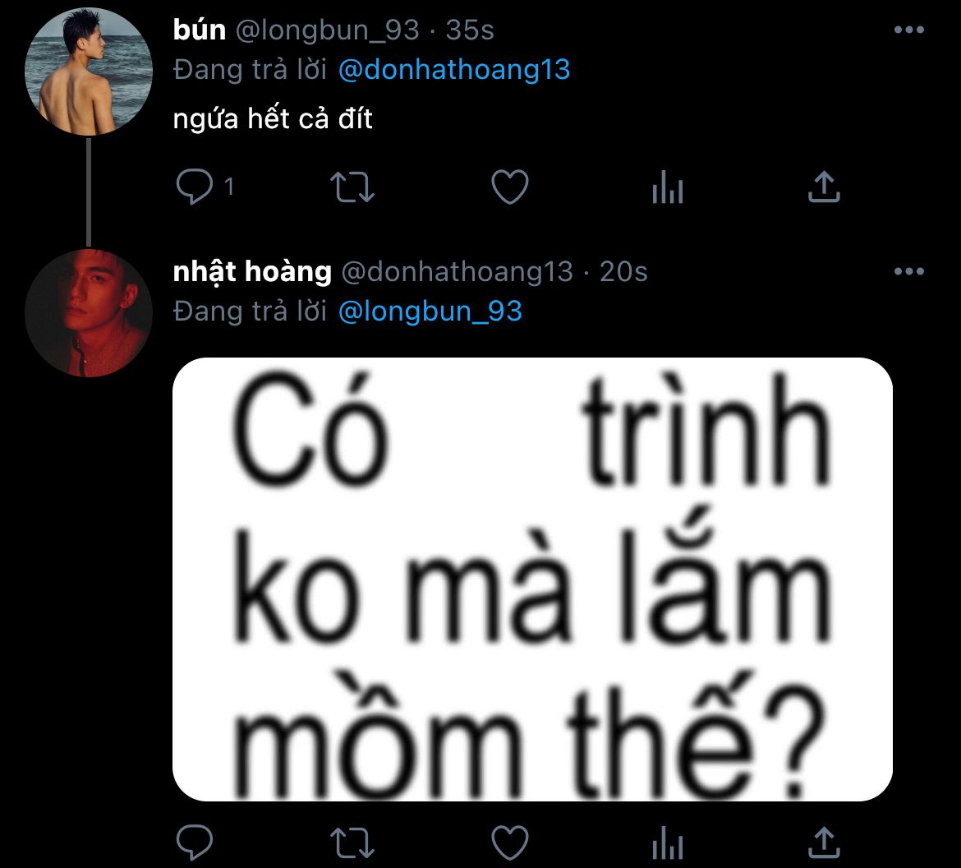This screenshot has height=868, width=961.
Task: View analytics for nhật hoàng's tweet
Action: pos(667,843)
